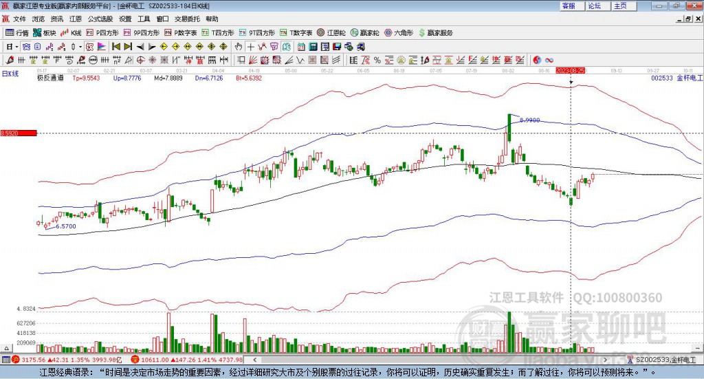This screenshot has width=704, height=379.
Task: Jump to last bar with skip-end arrow
Action: pyautogui.click(x=128, y=47)
